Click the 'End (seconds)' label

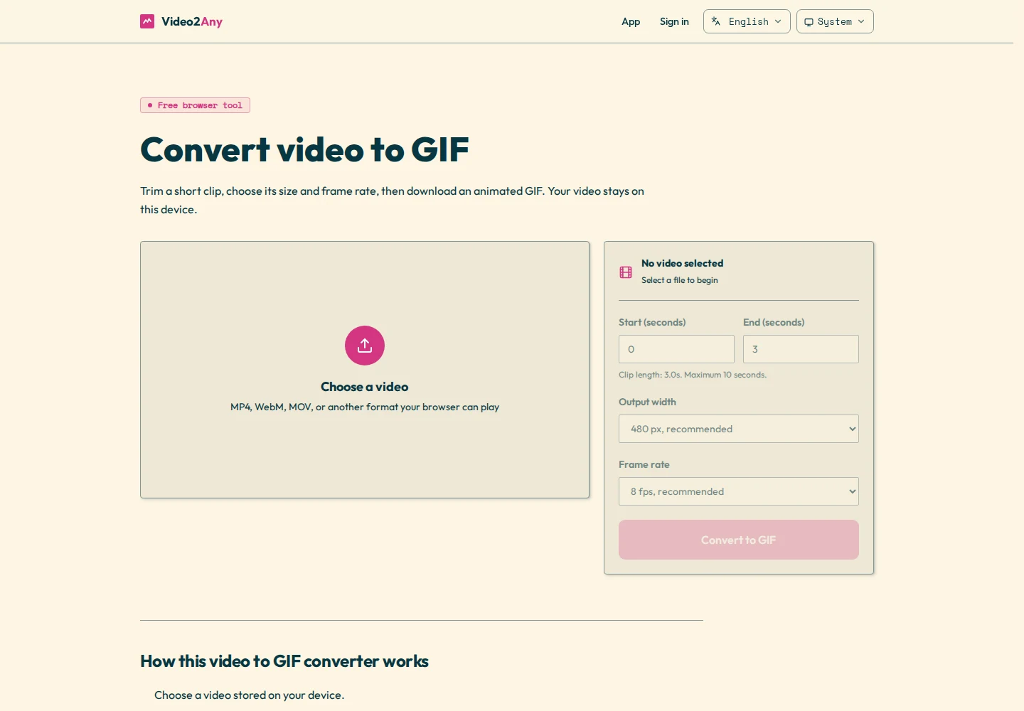774,322
